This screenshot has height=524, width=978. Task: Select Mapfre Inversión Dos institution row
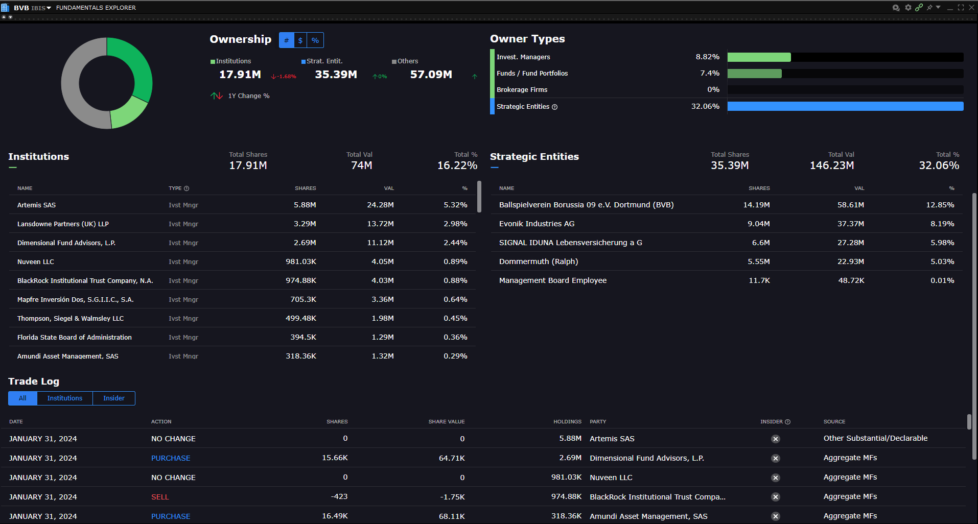(242, 299)
